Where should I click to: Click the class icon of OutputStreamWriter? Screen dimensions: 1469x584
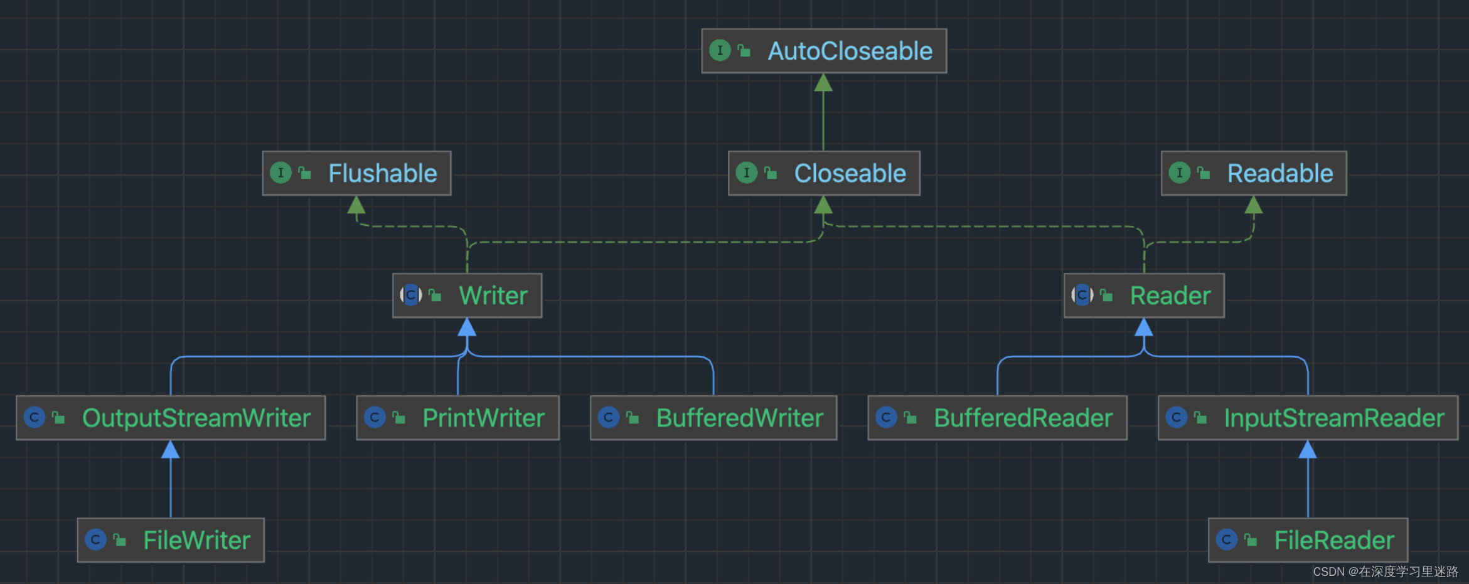35,417
